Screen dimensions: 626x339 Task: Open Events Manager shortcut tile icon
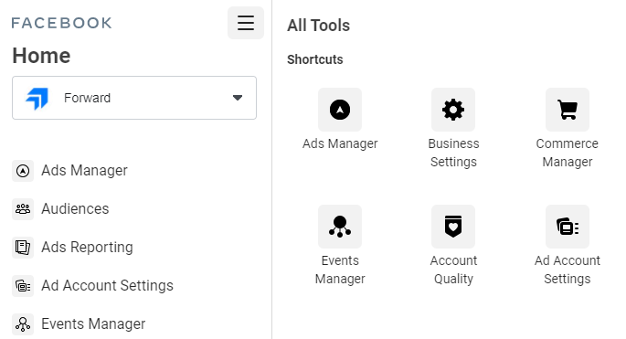coord(340,227)
